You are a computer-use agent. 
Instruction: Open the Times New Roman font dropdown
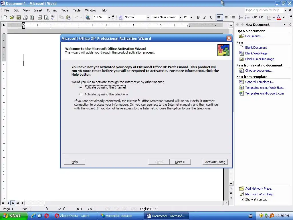click(180, 17)
